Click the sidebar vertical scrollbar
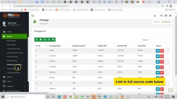The height and width of the screenshot is (99, 177). (28, 59)
